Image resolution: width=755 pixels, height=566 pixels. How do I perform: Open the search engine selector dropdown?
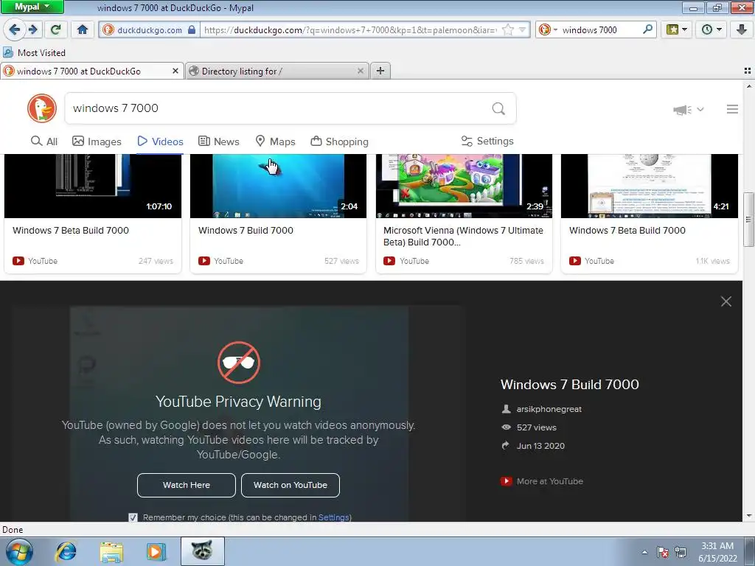point(548,29)
